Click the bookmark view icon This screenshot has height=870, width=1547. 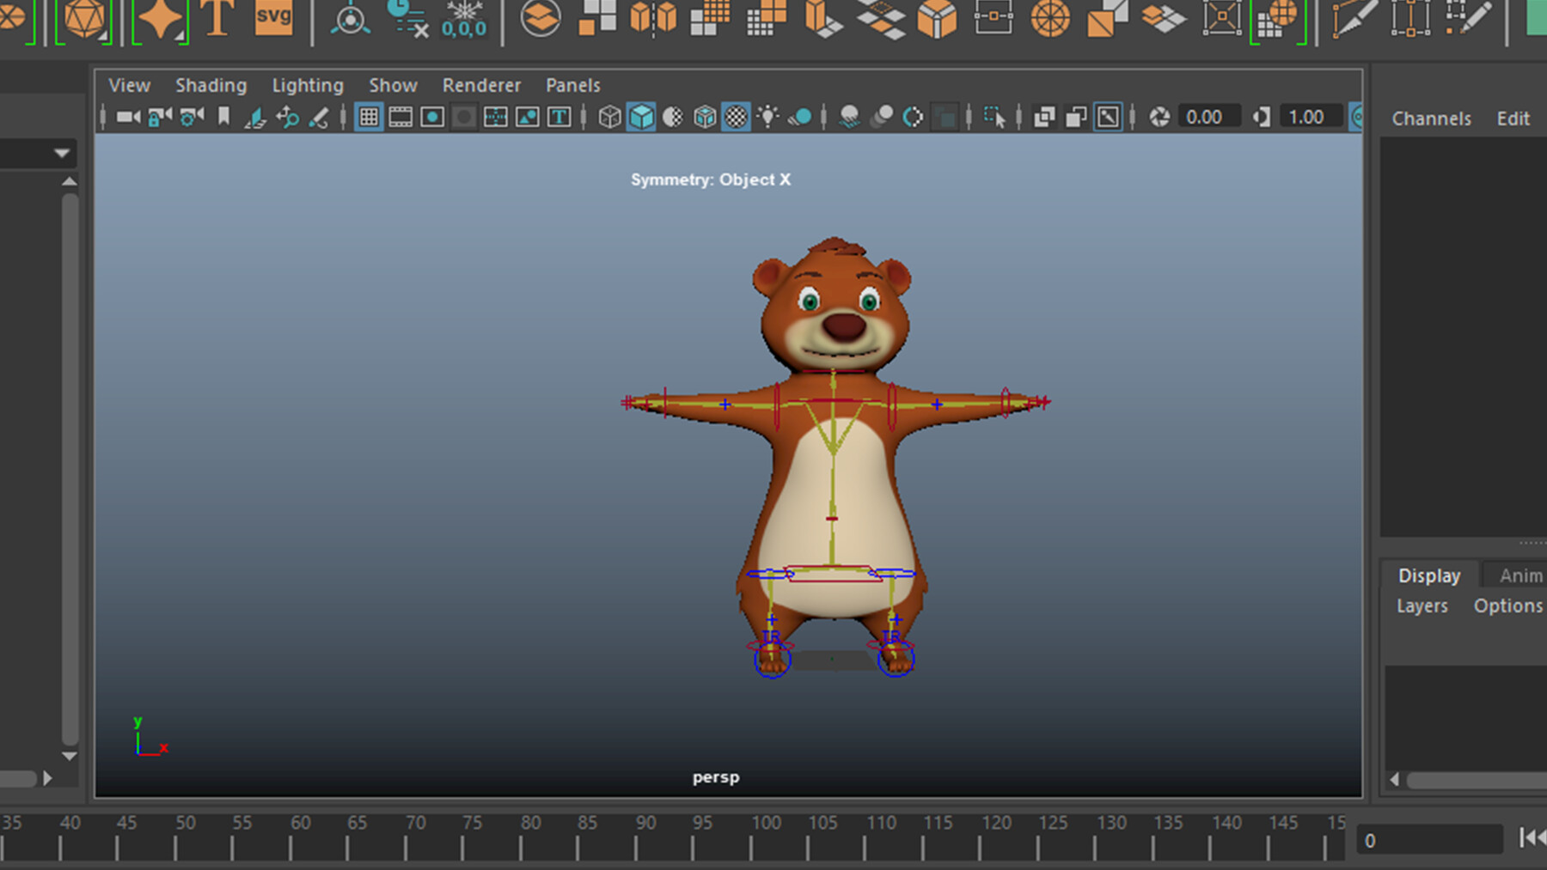[224, 117]
